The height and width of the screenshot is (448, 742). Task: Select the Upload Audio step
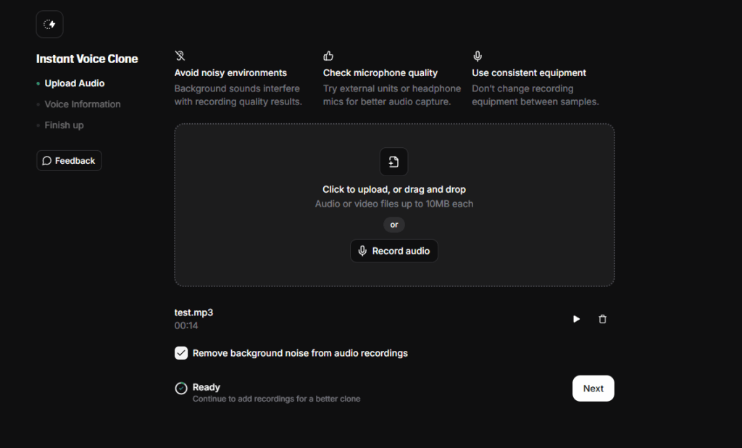(x=75, y=83)
